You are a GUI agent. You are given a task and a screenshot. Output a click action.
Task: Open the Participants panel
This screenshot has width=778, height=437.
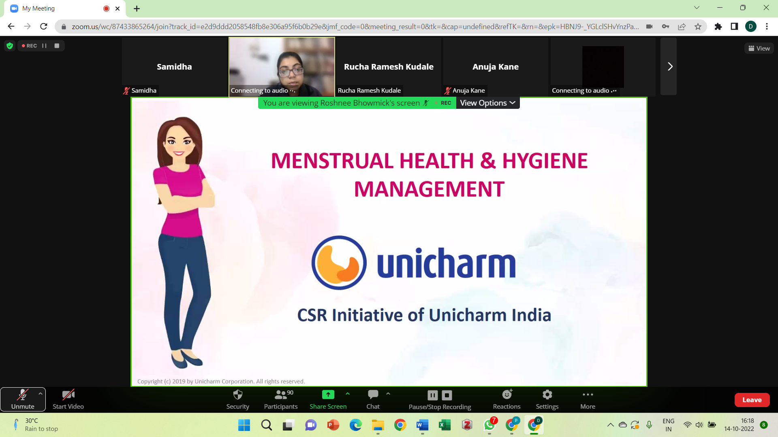tap(280, 399)
